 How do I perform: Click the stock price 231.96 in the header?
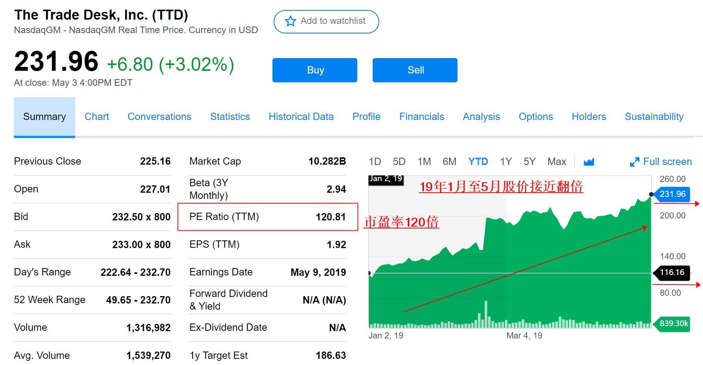click(56, 62)
